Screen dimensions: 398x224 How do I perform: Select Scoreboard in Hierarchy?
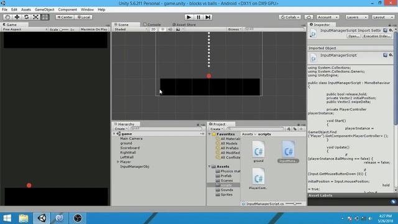[x=130, y=148]
